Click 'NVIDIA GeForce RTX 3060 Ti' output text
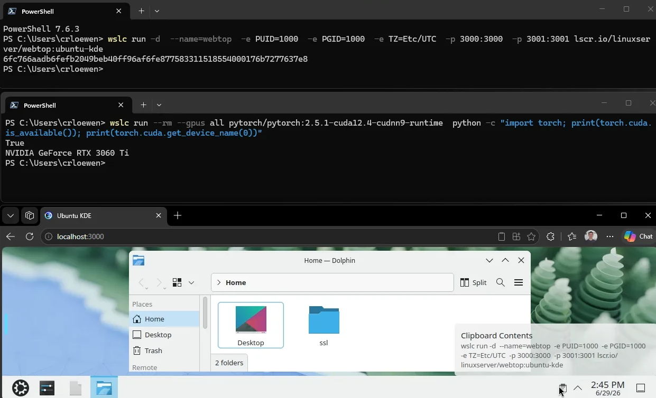Screen dimensions: 656x398 [x=67, y=153]
